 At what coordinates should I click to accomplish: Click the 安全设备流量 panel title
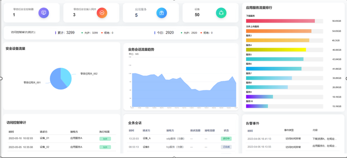tap(15, 49)
